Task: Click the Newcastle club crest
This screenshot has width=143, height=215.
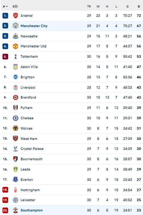Action: (15, 36)
